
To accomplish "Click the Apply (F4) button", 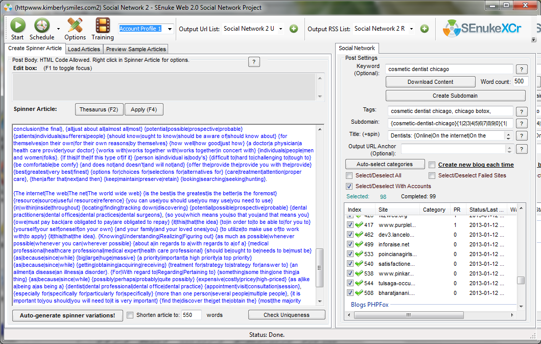I will pos(144,109).
